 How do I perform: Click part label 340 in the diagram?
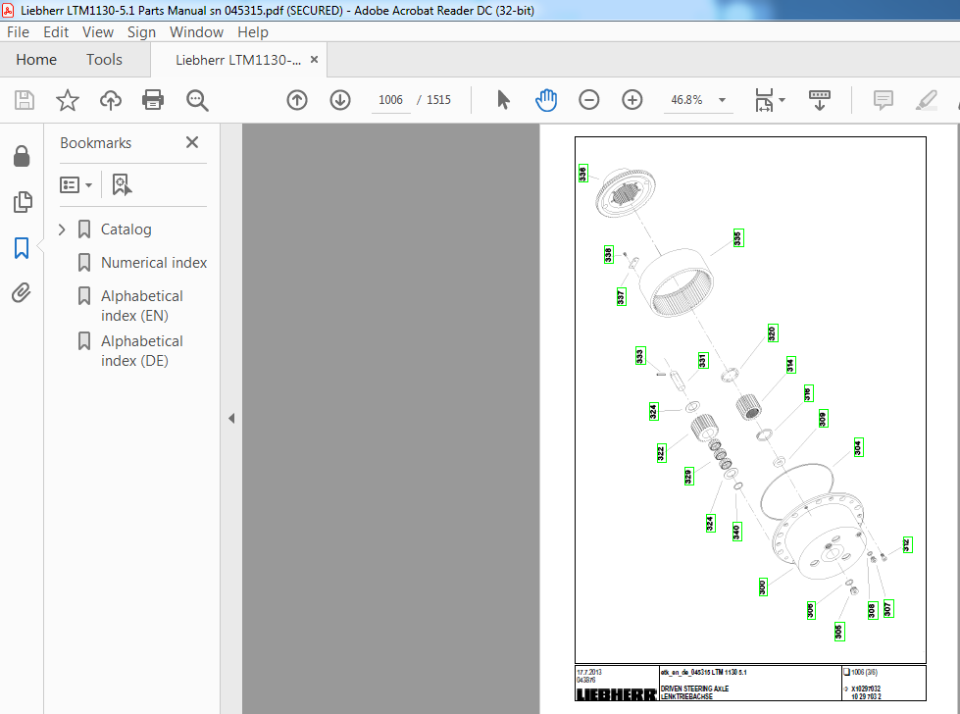737,531
